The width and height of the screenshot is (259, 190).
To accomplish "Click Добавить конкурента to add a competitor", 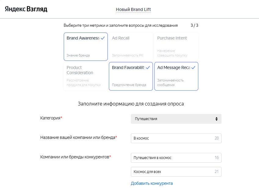I will pyautogui.click(x=152, y=183).
